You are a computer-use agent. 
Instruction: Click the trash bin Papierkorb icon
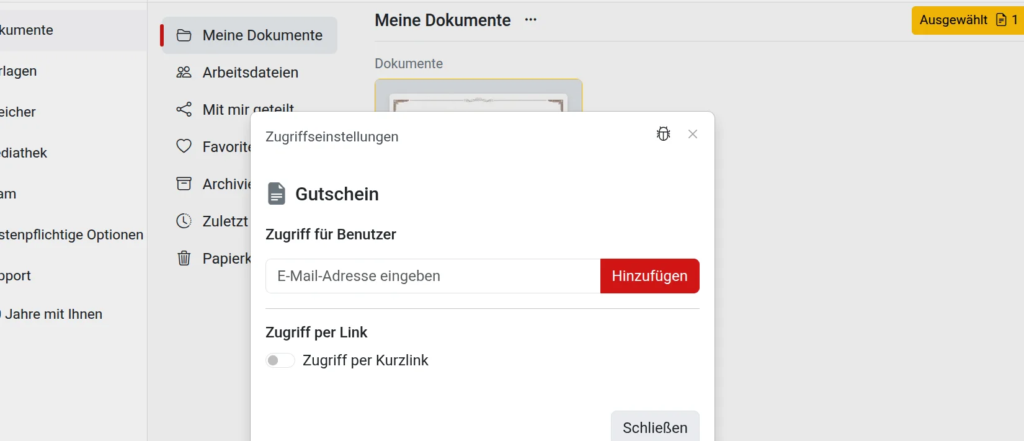click(184, 258)
